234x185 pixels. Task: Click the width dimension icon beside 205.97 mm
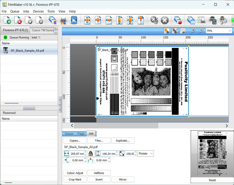point(66,153)
